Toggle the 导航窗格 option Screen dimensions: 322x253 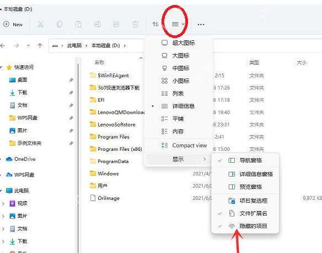pyautogui.click(x=245, y=160)
